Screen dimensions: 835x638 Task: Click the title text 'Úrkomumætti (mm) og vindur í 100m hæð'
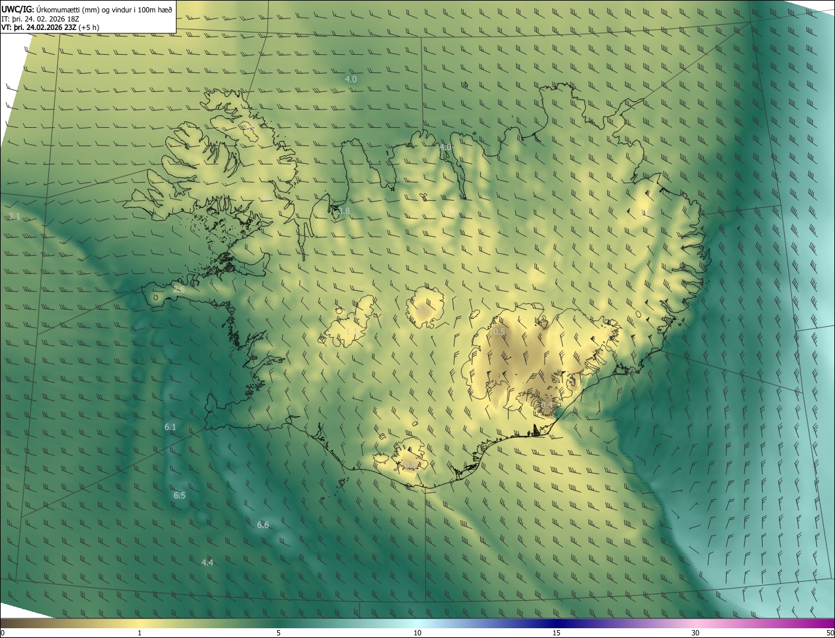click(x=104, y=9)
